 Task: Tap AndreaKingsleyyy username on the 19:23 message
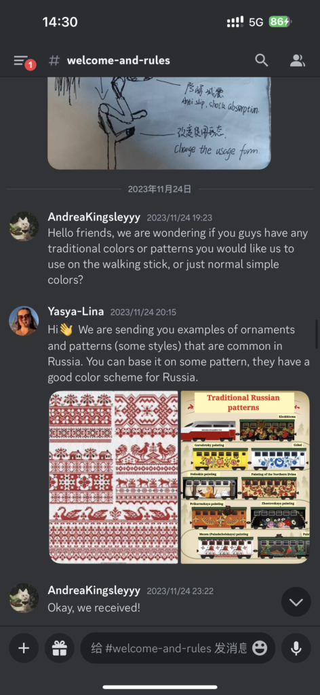pyautogui.click(x=94, y=217)
